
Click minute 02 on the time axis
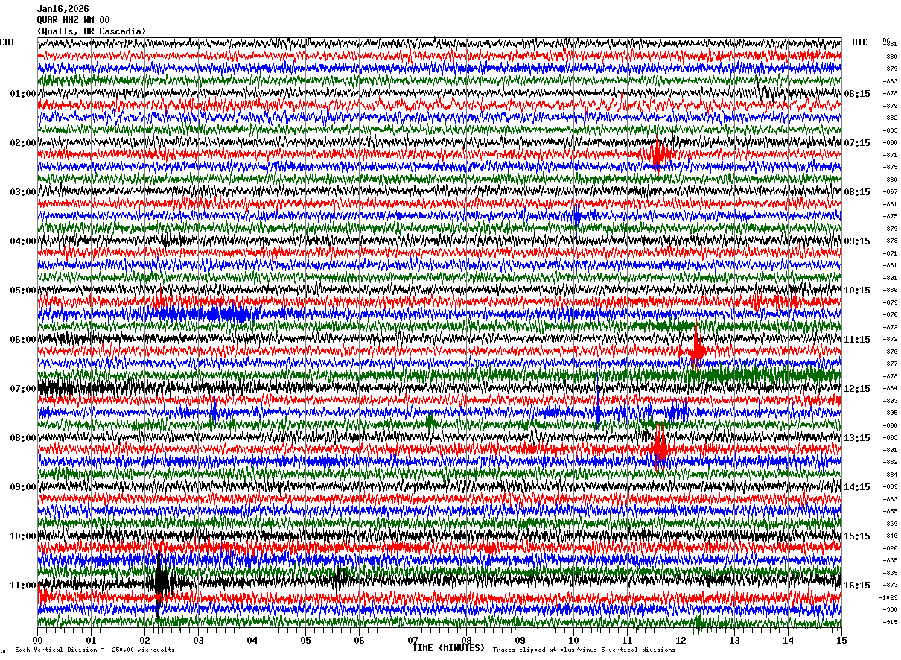(x=144, y=640)
